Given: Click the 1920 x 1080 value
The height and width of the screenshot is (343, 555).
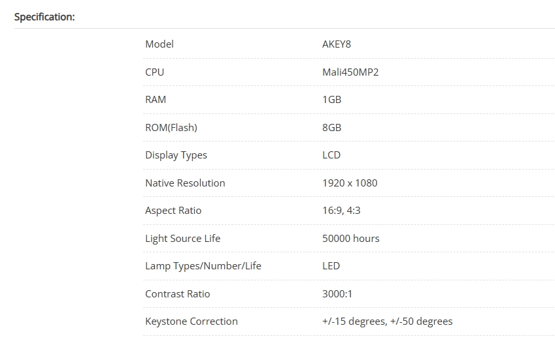Looking at the screenshot, I should [x=350, y=183].
